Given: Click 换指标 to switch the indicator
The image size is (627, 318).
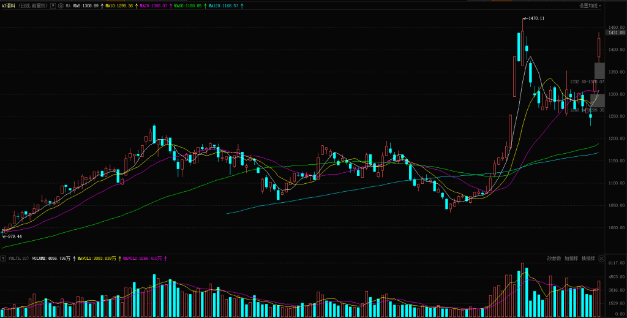Looking at the screenshot, I should point(588,258).
